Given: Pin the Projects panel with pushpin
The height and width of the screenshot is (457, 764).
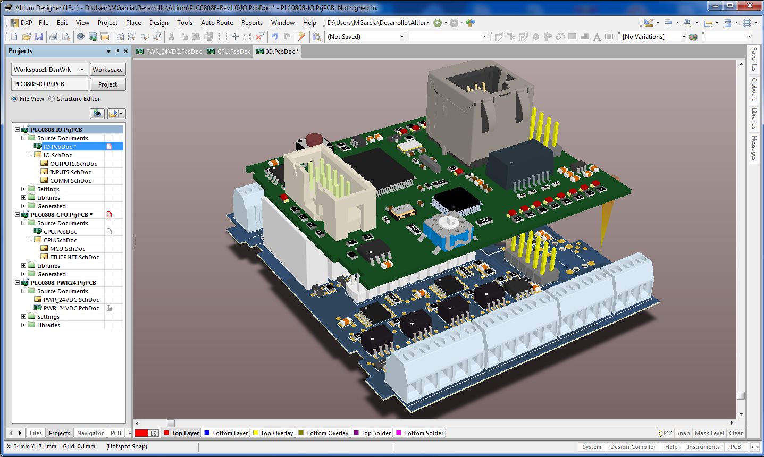Looking at the screenshot, I should tap(117, 52).
